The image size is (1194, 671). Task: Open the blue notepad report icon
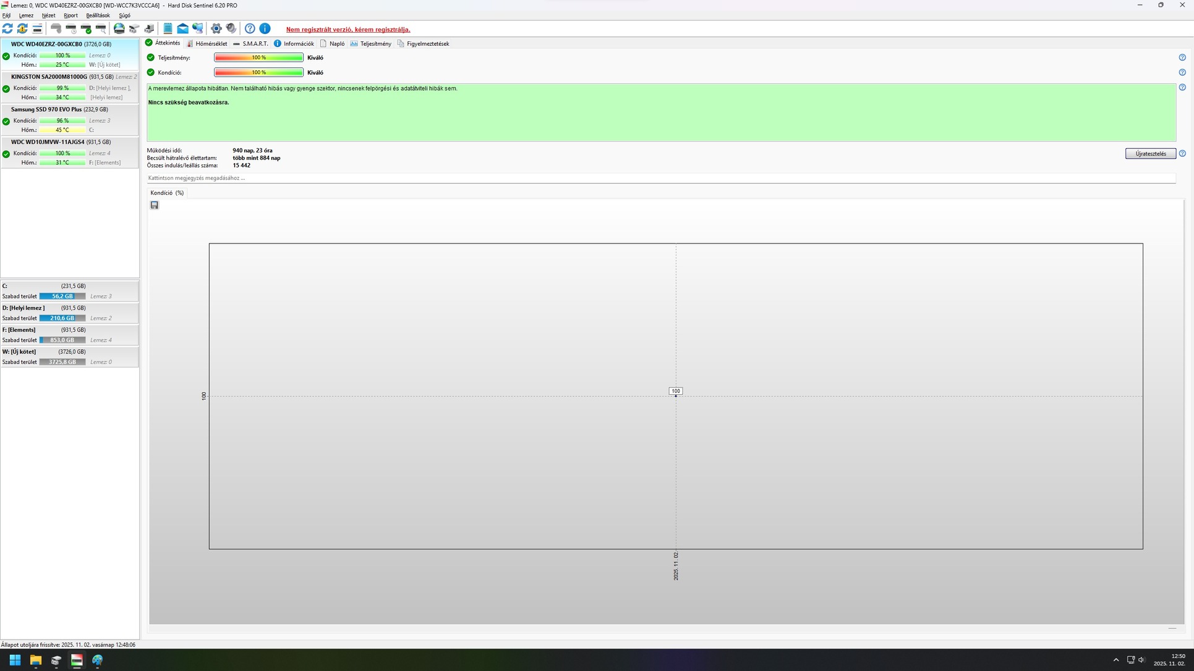(168, 28)
